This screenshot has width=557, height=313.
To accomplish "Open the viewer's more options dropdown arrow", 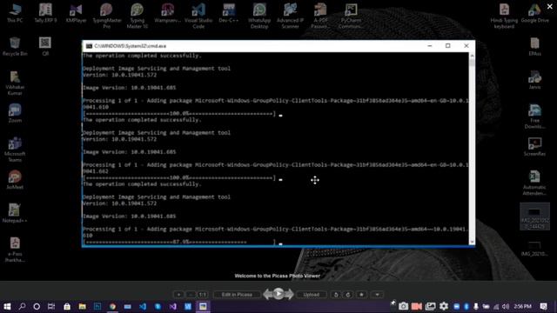I will pyautogui.click(x=377, y=295).
